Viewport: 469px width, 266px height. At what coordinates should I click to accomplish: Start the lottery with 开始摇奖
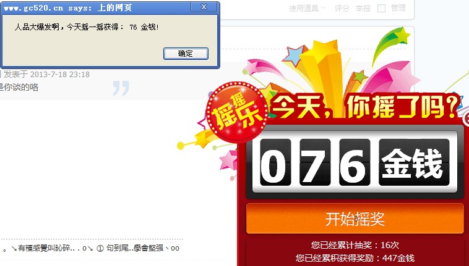click(355, 218)
